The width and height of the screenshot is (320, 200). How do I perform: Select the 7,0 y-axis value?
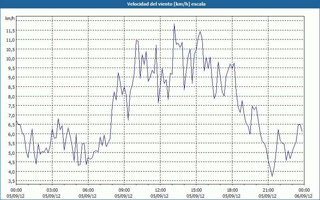click(11, 115)
